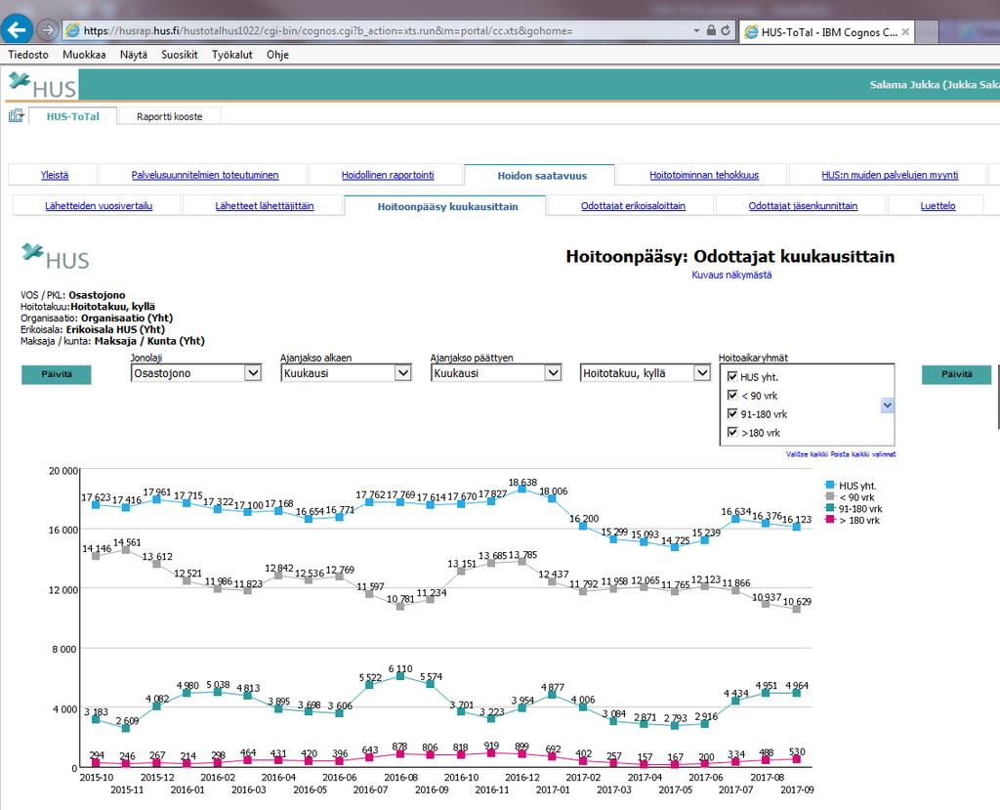This screenshot has width=1000, height=810.
Task: Open Odottajat erikoisaloittain sub-tab
Action: (x=633, y=205)
